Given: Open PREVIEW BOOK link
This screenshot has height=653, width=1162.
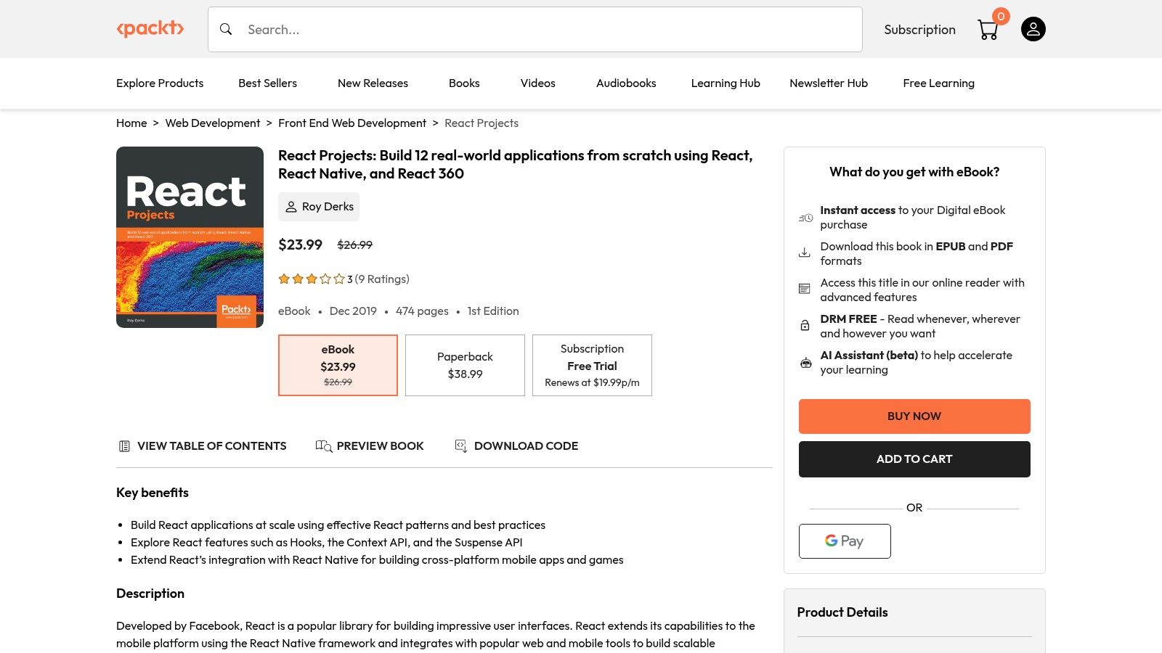Looking at the screenshot, I should pyautogui.click(x=370, y=446).
